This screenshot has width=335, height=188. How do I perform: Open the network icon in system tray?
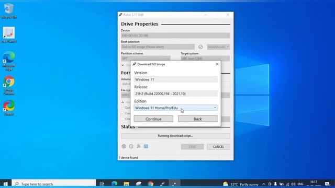tap(287, 184)
